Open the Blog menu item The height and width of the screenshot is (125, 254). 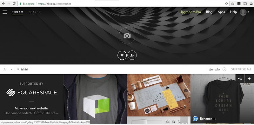point(209,12)
